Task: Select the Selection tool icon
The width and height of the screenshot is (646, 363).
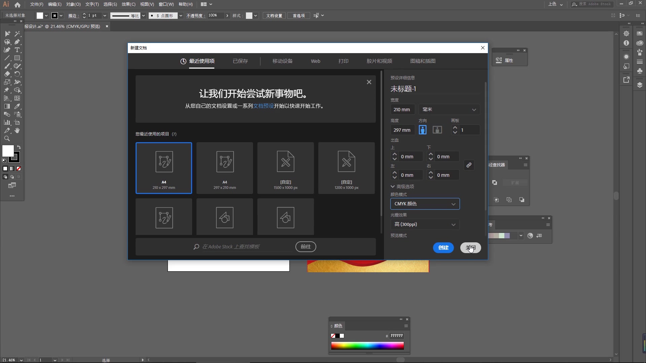Action: [x=7, y=33]
